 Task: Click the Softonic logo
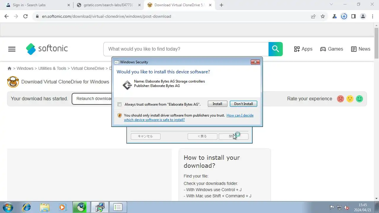[x=47, y=49]
